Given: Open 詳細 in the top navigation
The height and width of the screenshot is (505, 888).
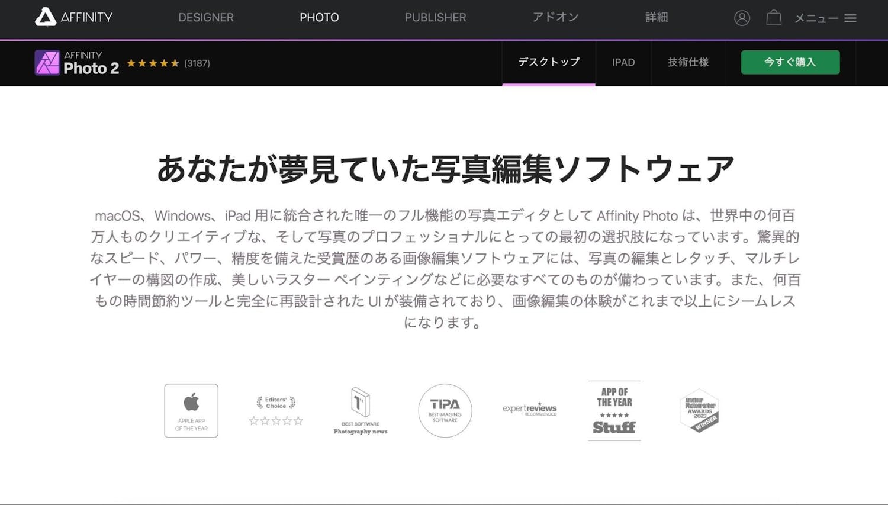Looking at the screenshot, I should point(657,17).
